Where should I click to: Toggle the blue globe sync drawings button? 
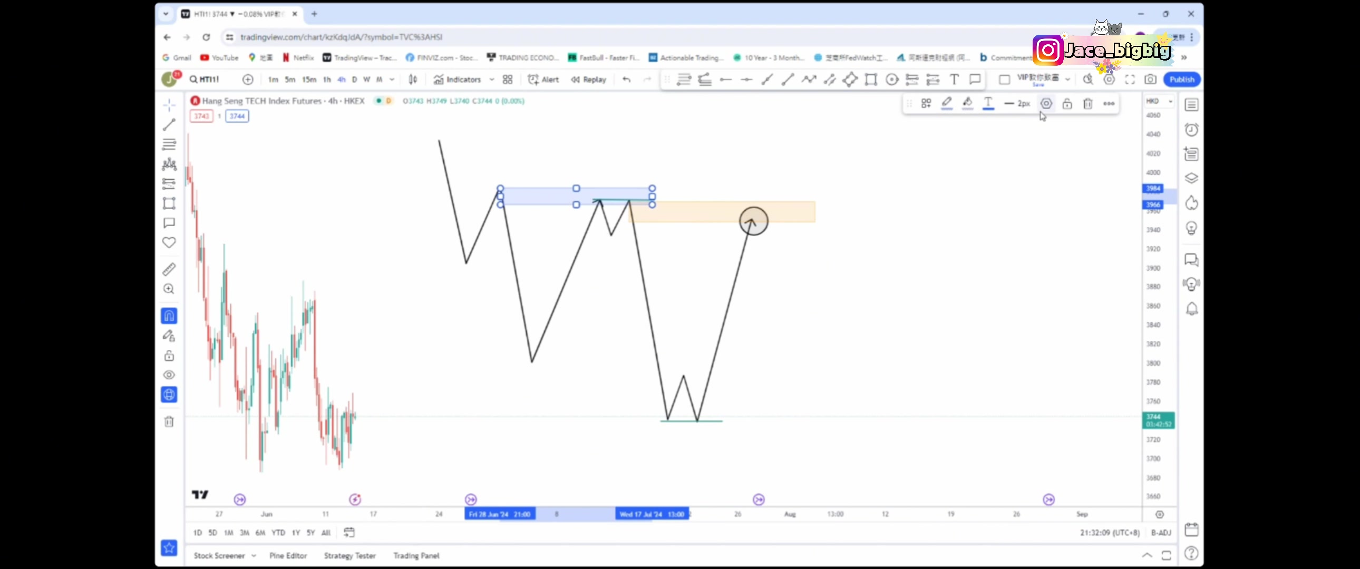click(x=169, y=394)
